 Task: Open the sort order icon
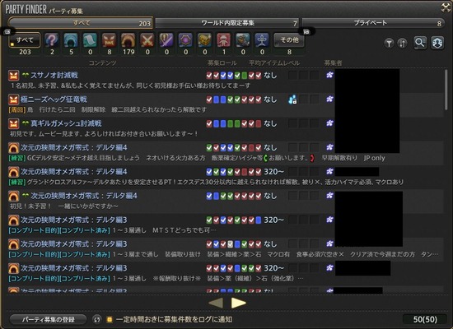tap(402, 44)
